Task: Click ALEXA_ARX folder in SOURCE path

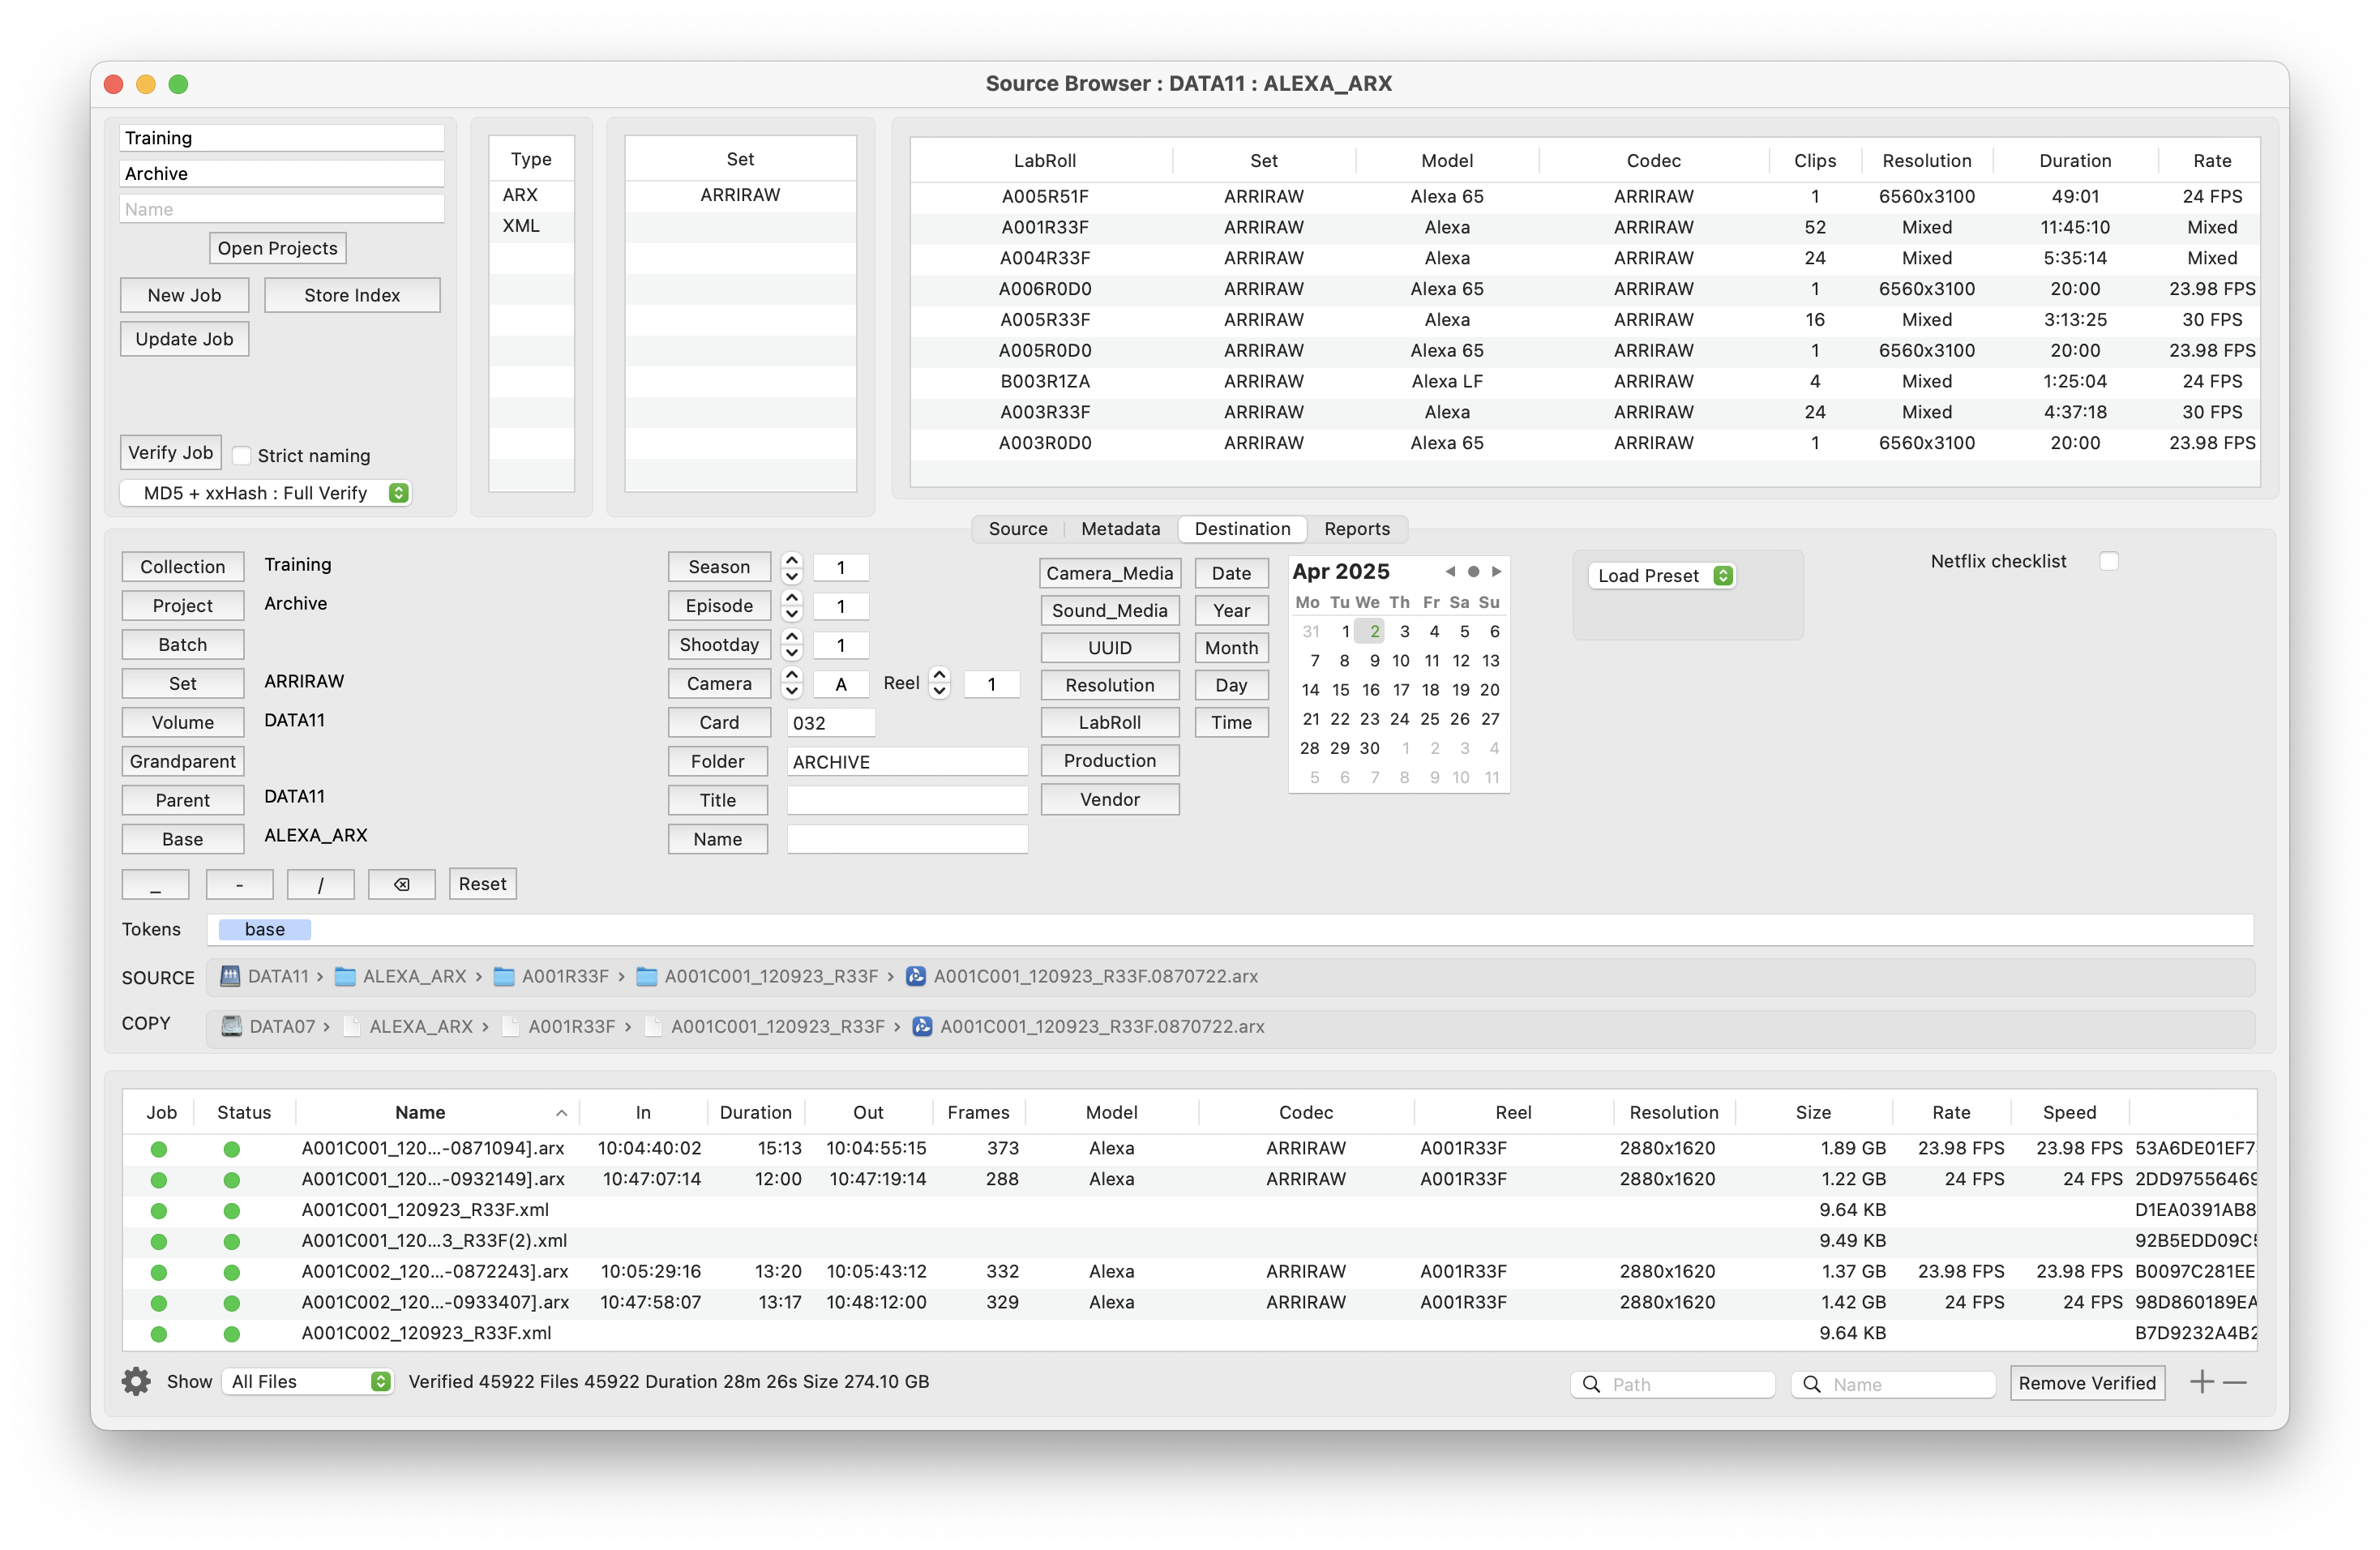Action: coord(401,976)
